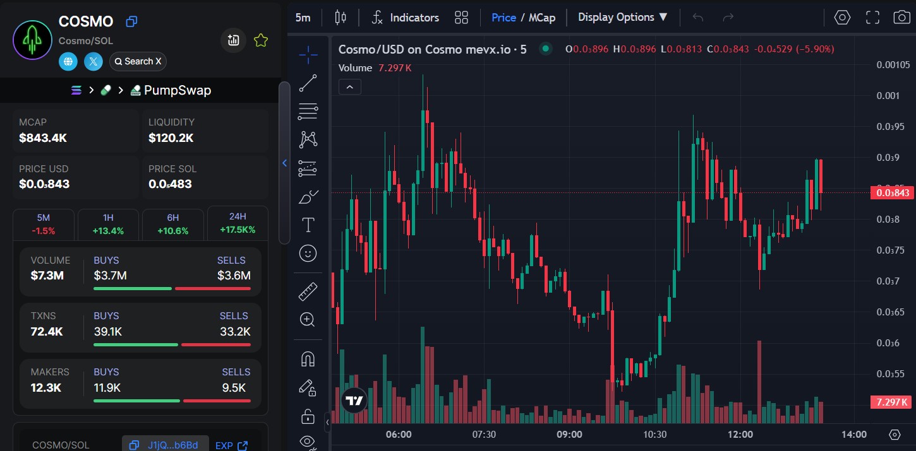Open the COSMO X profile icon
The image size is (916, 451).
pos(93,61)
